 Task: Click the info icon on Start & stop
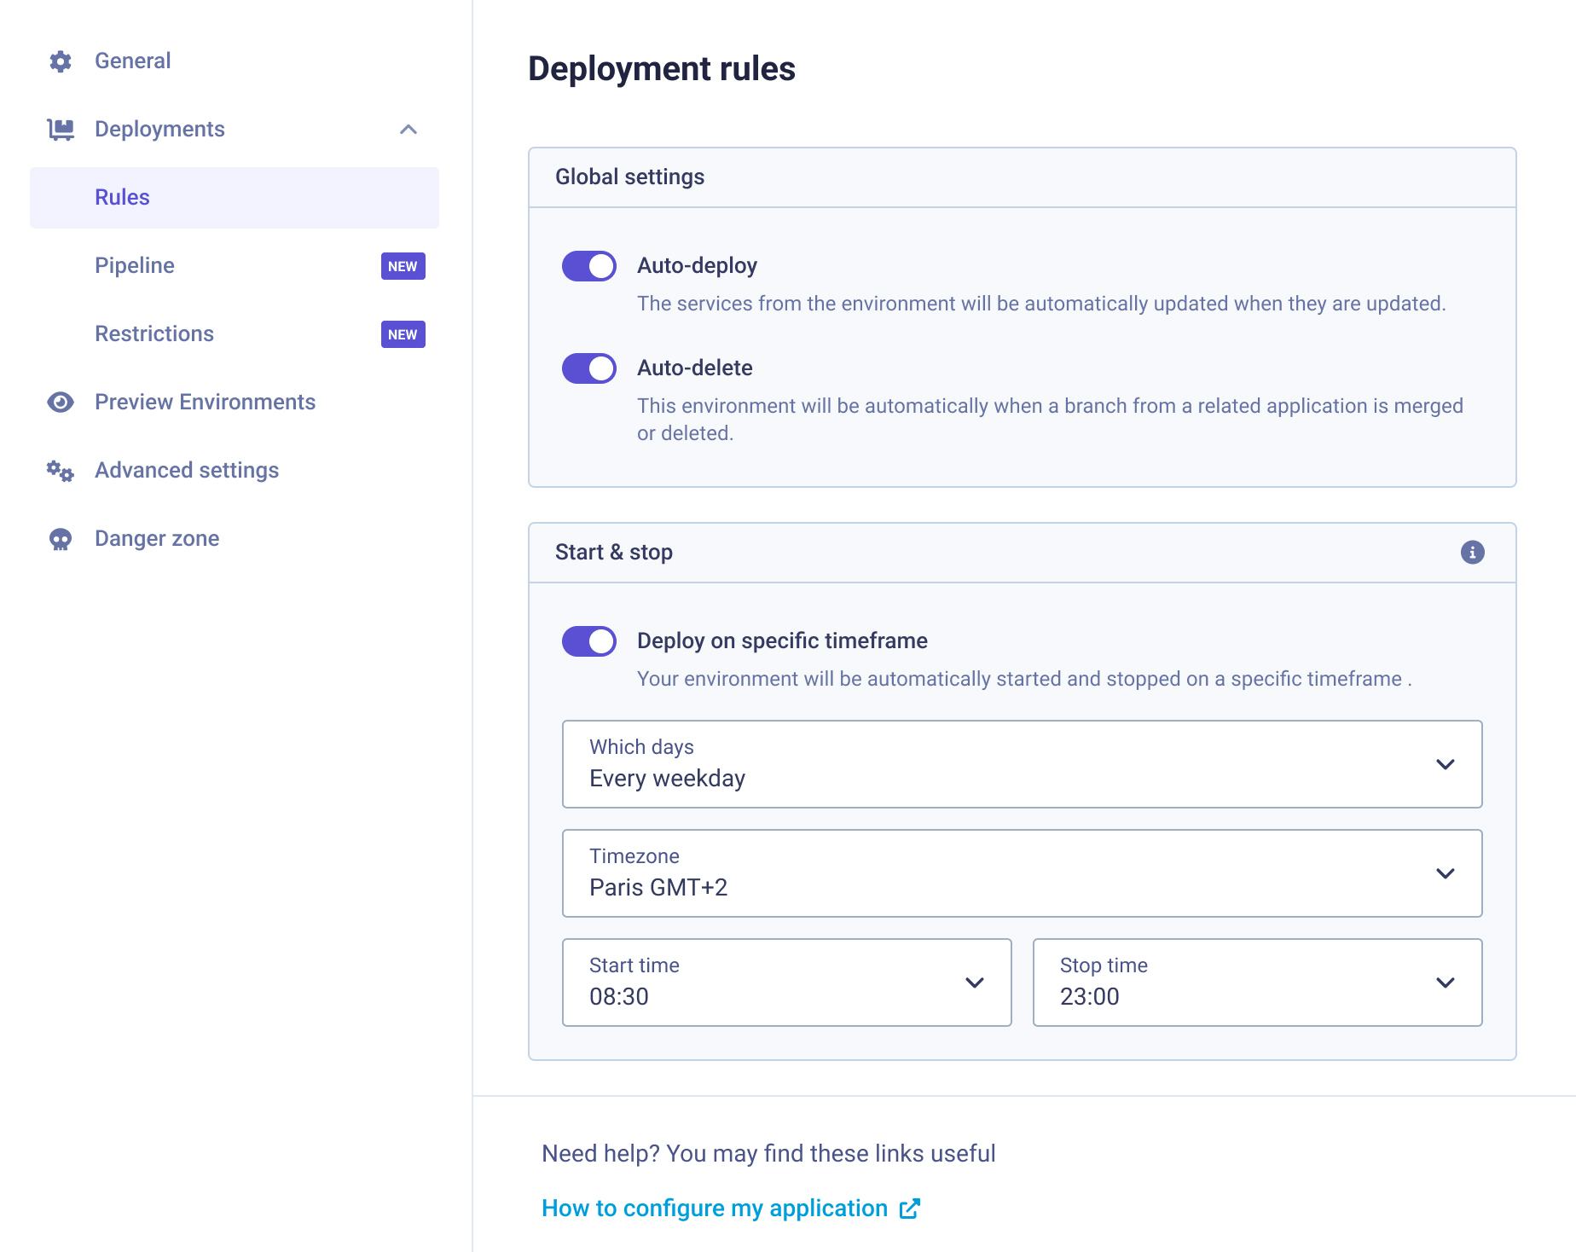(x=1472, y=552)
